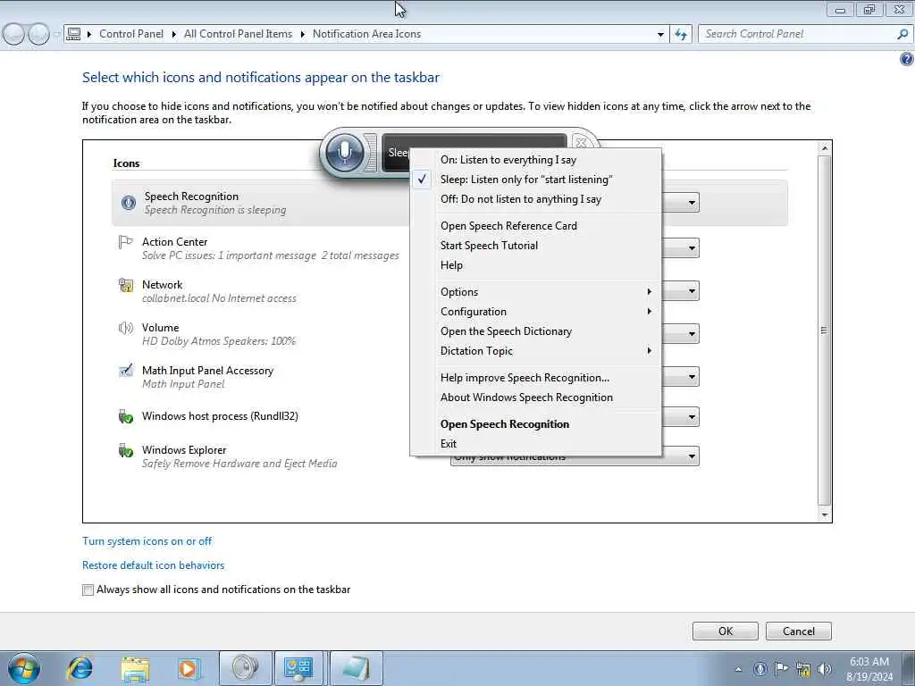This screenshot has height=686, width=915.
Task: Click the refresh button beside address bar
Action: tap(681, 35)
